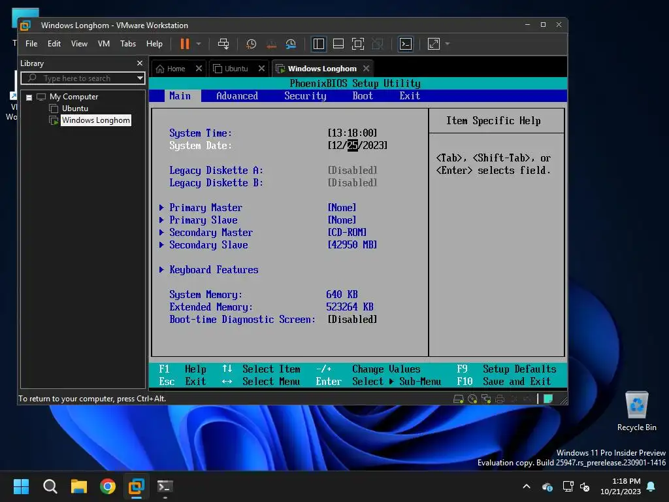Show hidden system tray icons
669x502 pixels.
(x=527, y=486)
